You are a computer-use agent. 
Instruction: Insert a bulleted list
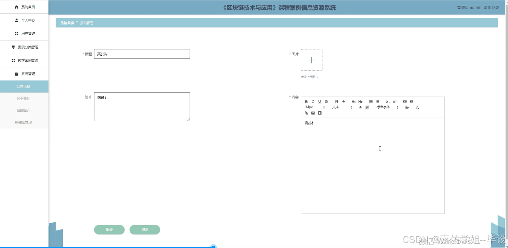[378, 102]
